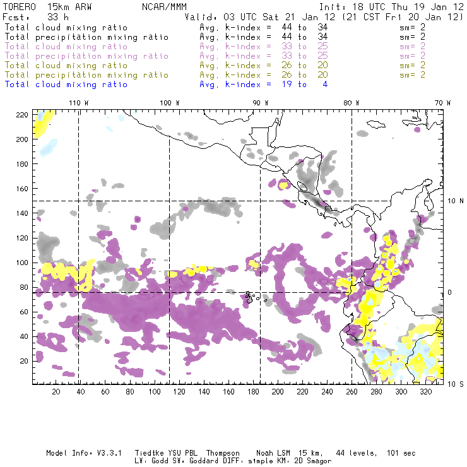
Task: Select vertical axis tick label "160"
Action: tap(22, 189)
